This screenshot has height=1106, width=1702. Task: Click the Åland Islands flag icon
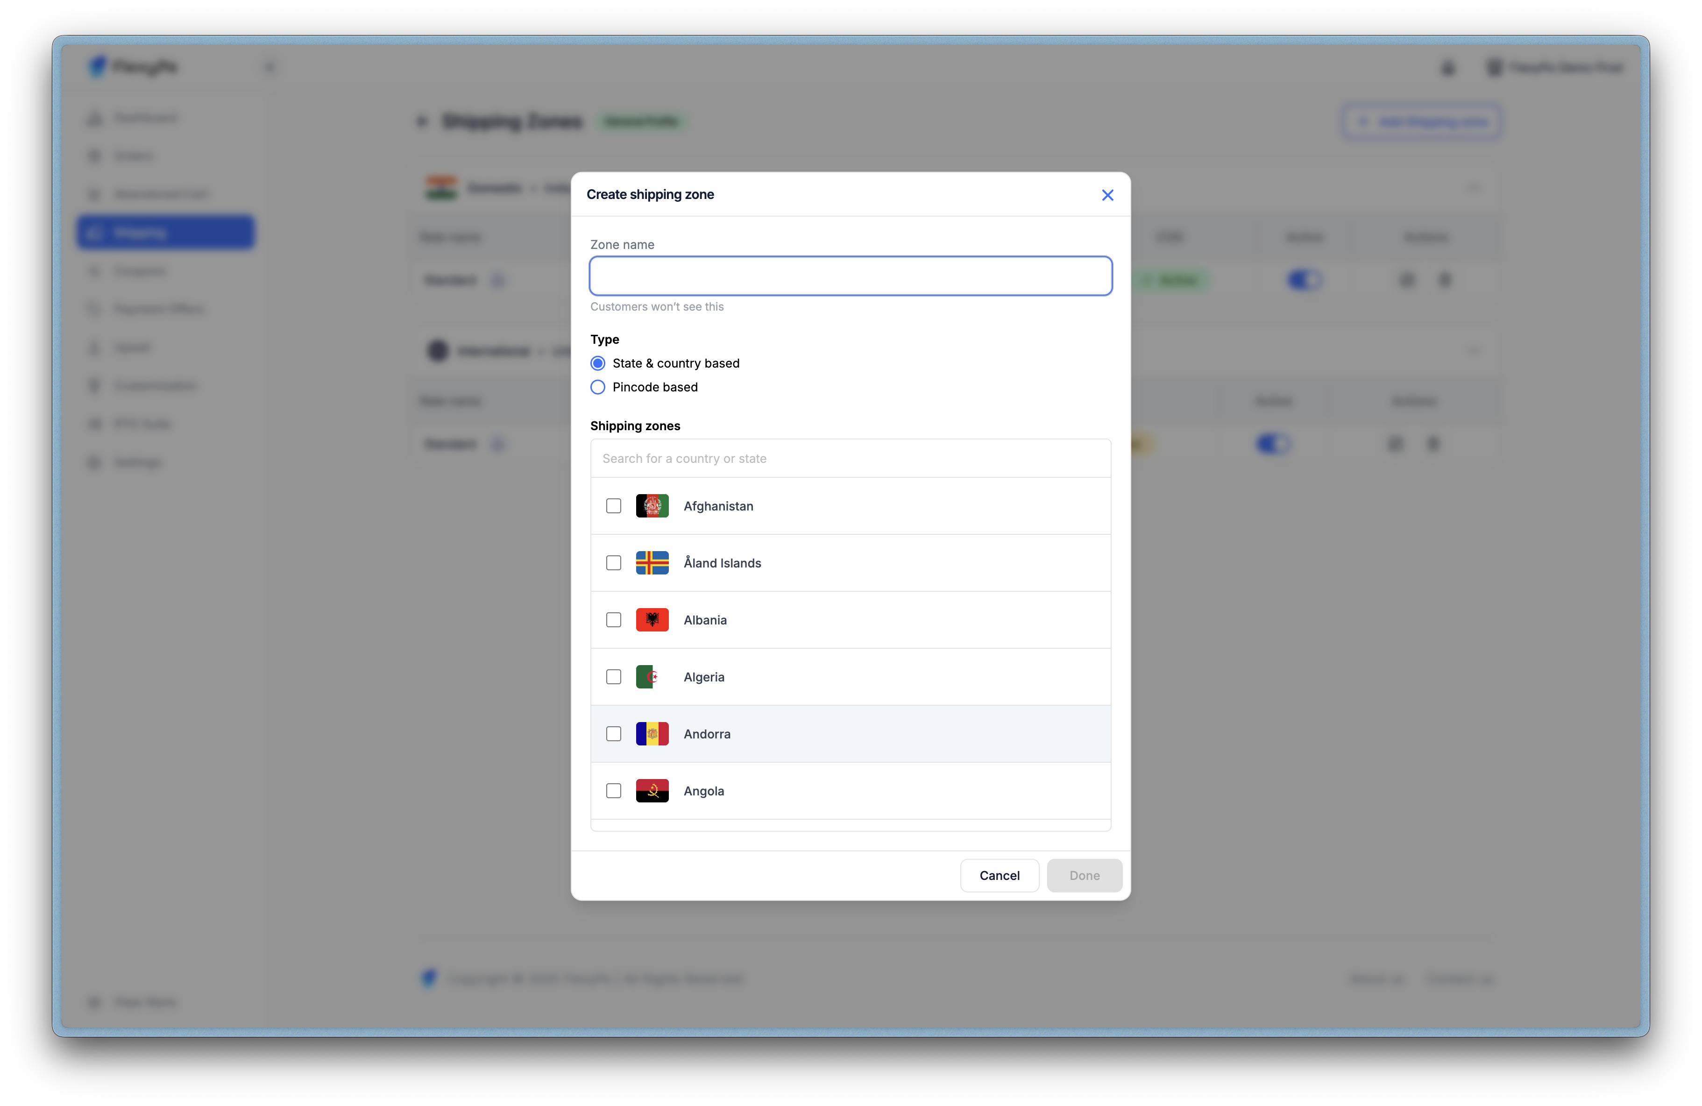point(652,563)
